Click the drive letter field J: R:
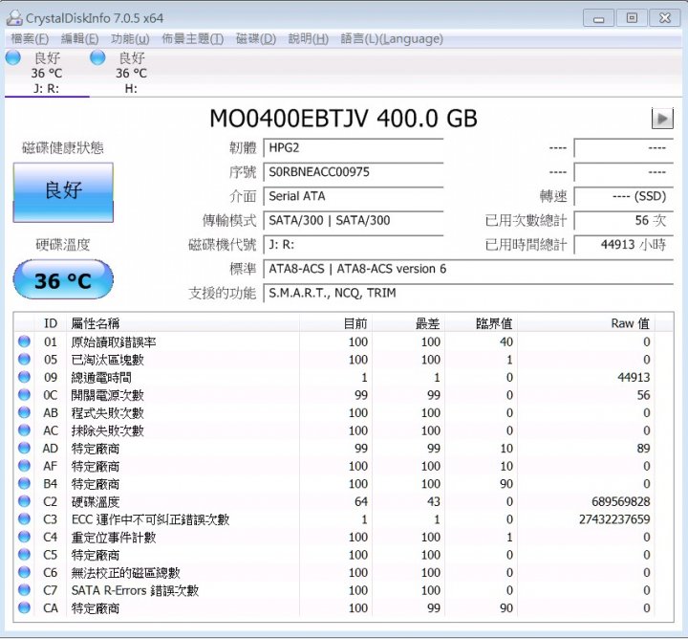This screenshot has height=639, width=688. point(354,245)
